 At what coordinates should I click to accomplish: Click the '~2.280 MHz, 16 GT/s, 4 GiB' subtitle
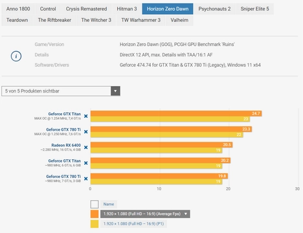[61, 150]
